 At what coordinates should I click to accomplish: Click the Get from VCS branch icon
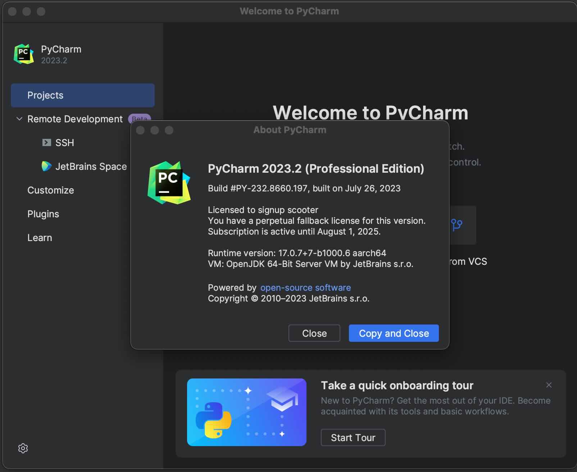[457, 225]
